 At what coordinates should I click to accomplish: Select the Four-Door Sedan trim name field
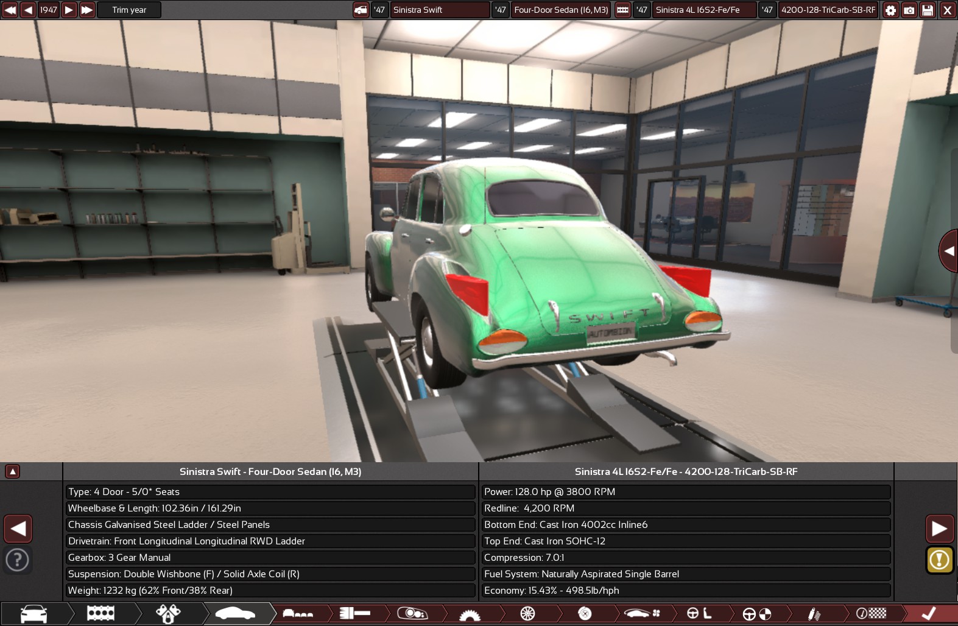(x=560, y=10)
